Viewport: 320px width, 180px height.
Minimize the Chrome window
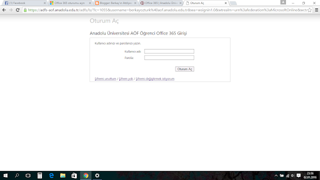coord(293,3)
